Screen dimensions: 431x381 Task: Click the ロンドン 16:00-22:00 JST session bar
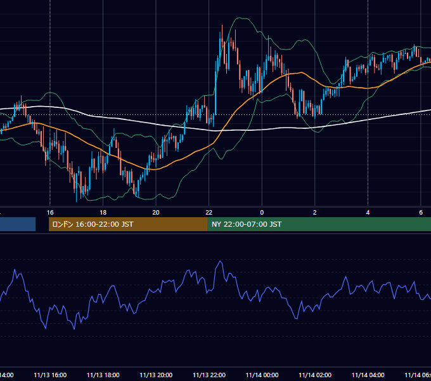128,224
